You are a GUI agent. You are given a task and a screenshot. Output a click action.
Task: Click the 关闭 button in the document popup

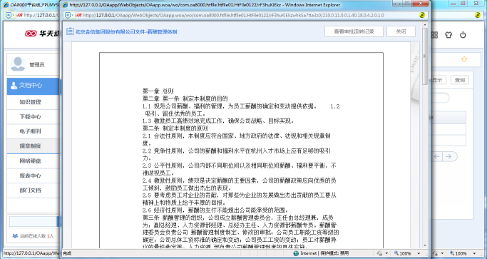click(x=401, y=31)
